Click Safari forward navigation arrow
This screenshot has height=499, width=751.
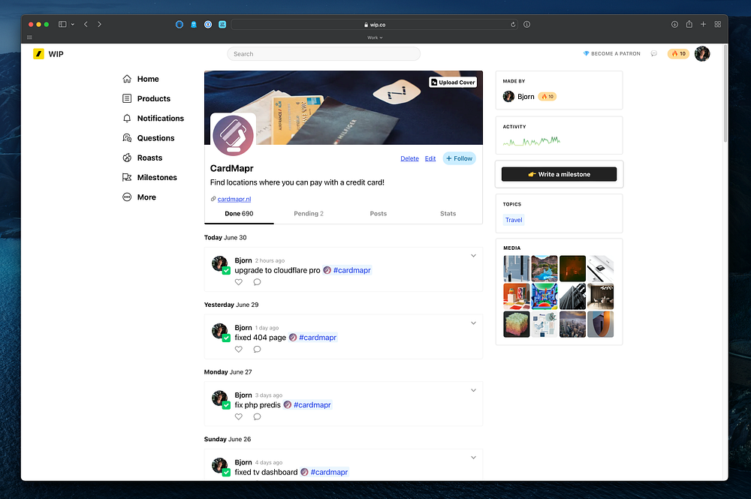pyautogui.click(x=99, y=25)
